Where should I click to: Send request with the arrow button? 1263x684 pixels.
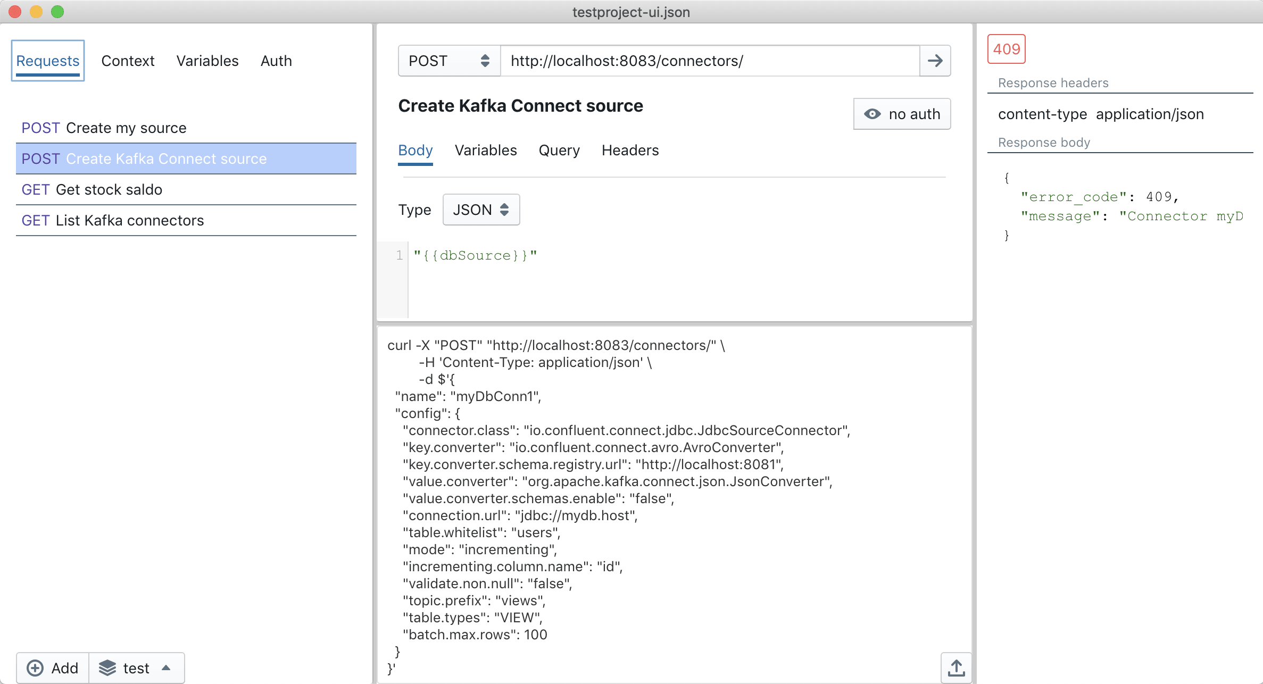click(x=935, y=61)
